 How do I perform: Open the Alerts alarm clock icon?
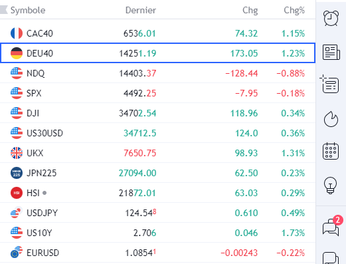(331, 18)
